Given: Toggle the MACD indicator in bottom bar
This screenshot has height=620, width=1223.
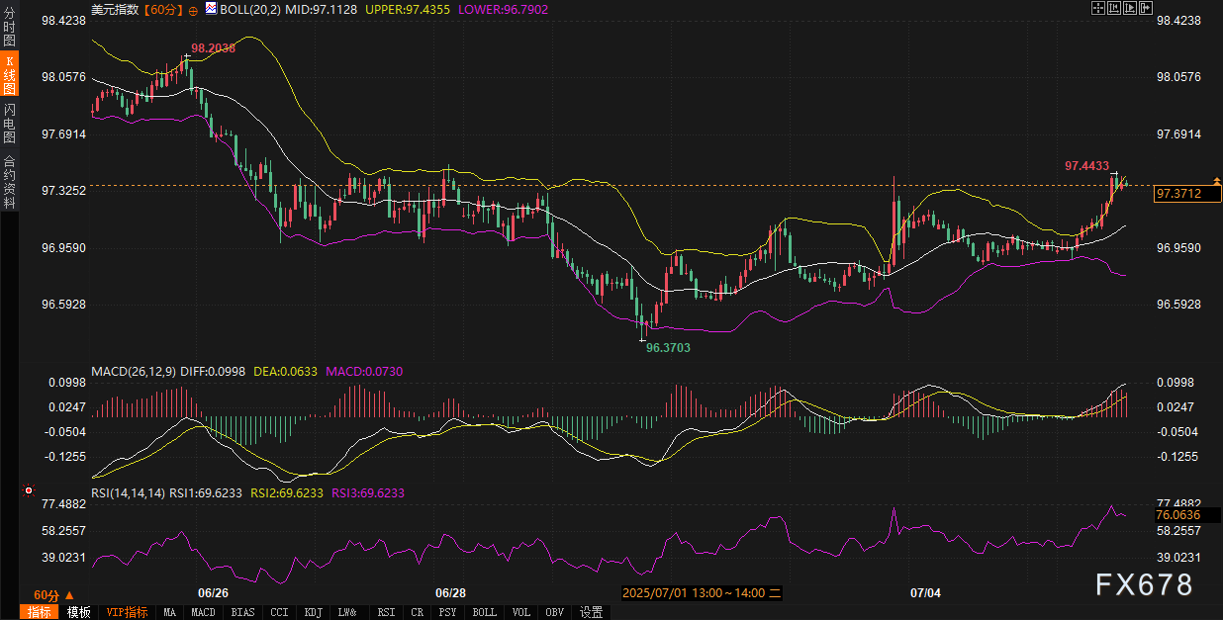Looking at the screenshot, I should [x=203, y=612].
